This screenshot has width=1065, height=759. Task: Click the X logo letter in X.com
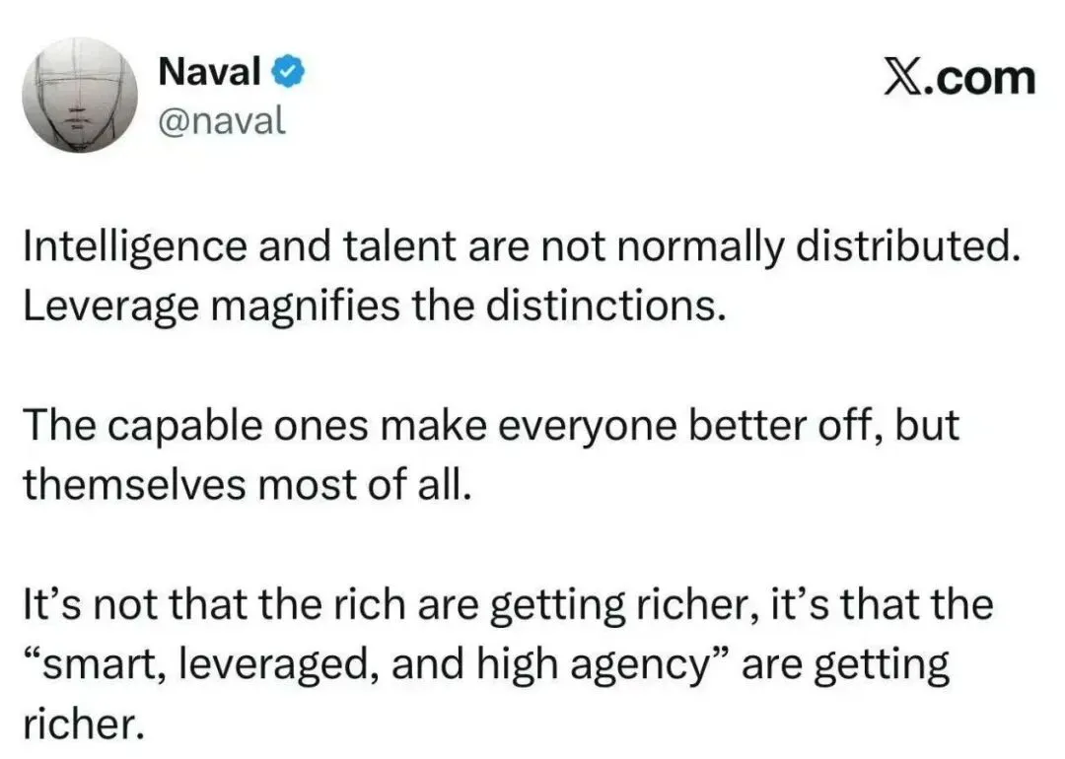point(900,78)
